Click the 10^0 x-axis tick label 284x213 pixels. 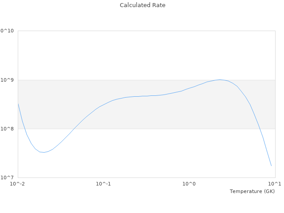189,184
